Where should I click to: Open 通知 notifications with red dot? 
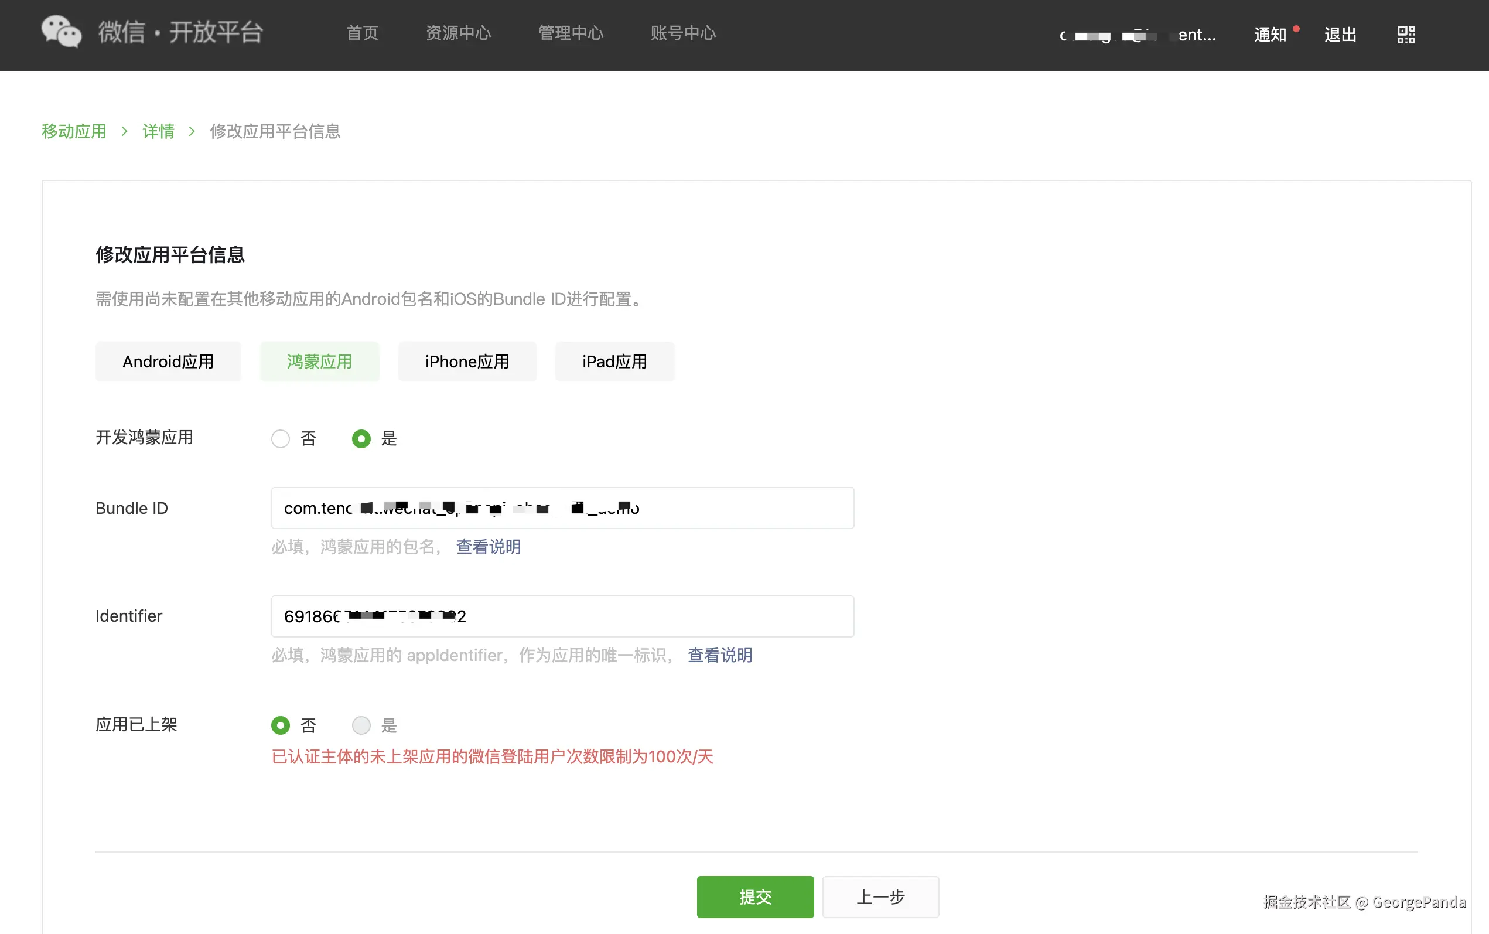point(1271,35)
